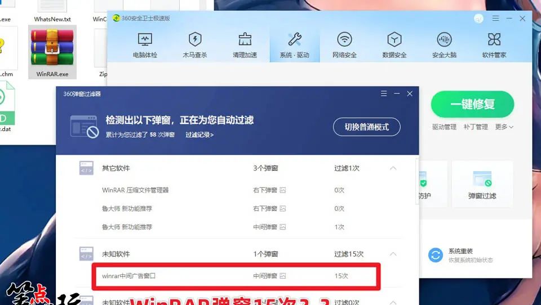Open 清理加速 cleanup section
Screen dimensions: 541x305
[245, 45]
